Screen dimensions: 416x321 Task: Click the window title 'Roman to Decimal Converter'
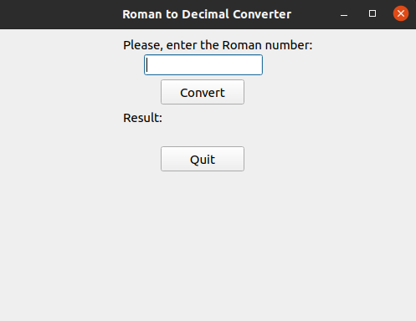[x=207, y=14]
